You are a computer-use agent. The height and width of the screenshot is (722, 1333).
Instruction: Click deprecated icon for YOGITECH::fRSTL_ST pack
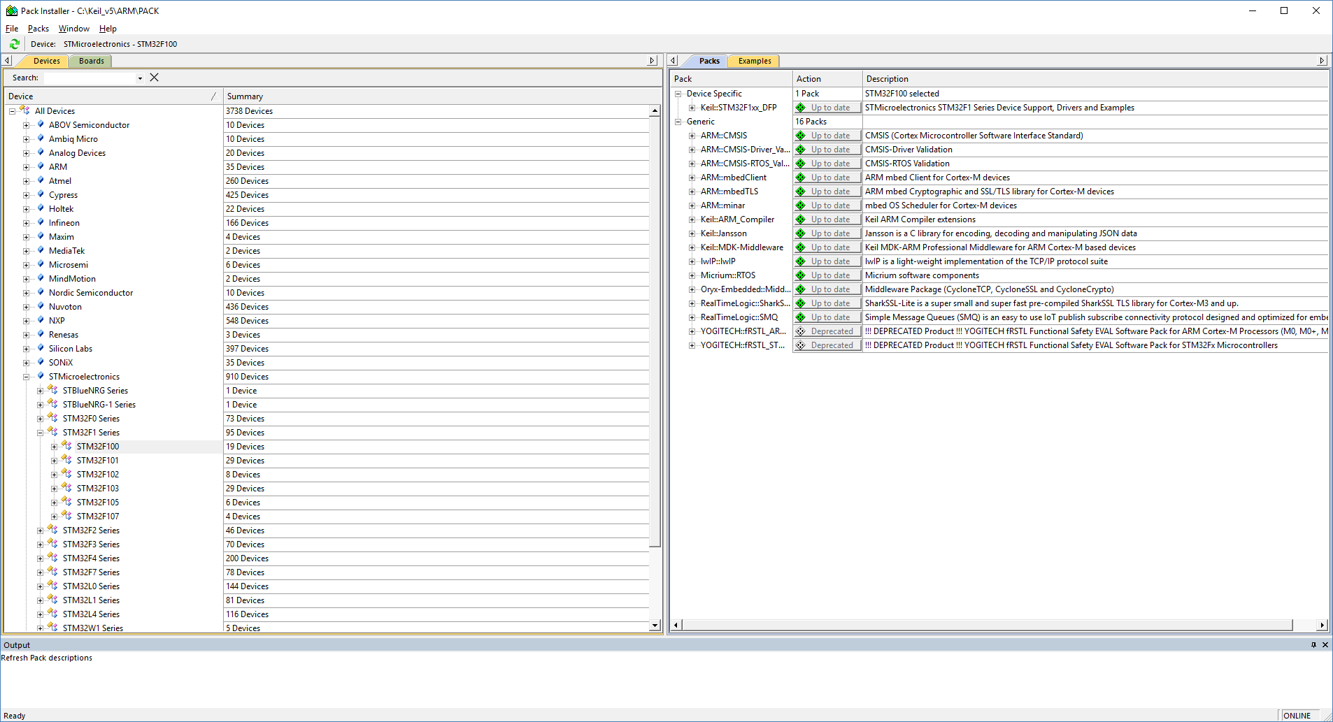[x=801, y=345]
